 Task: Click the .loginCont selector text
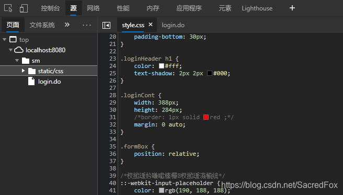coord(138,95)
